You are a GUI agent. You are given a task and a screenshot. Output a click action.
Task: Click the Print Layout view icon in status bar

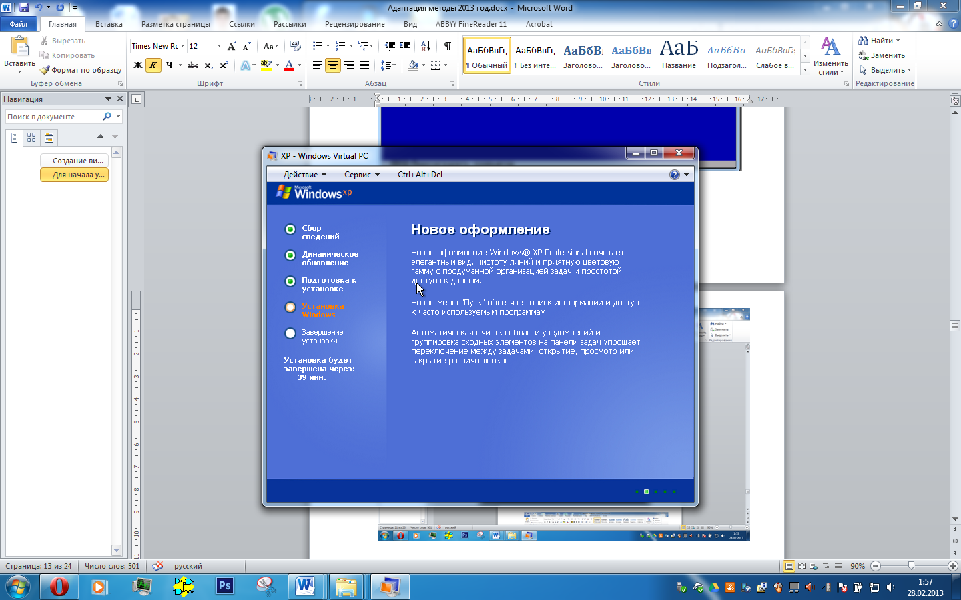point(789,566)
